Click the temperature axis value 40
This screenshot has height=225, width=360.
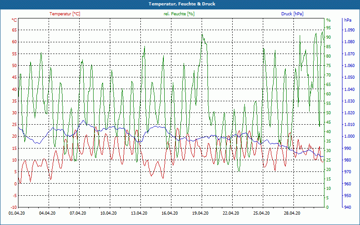(15, 89)
